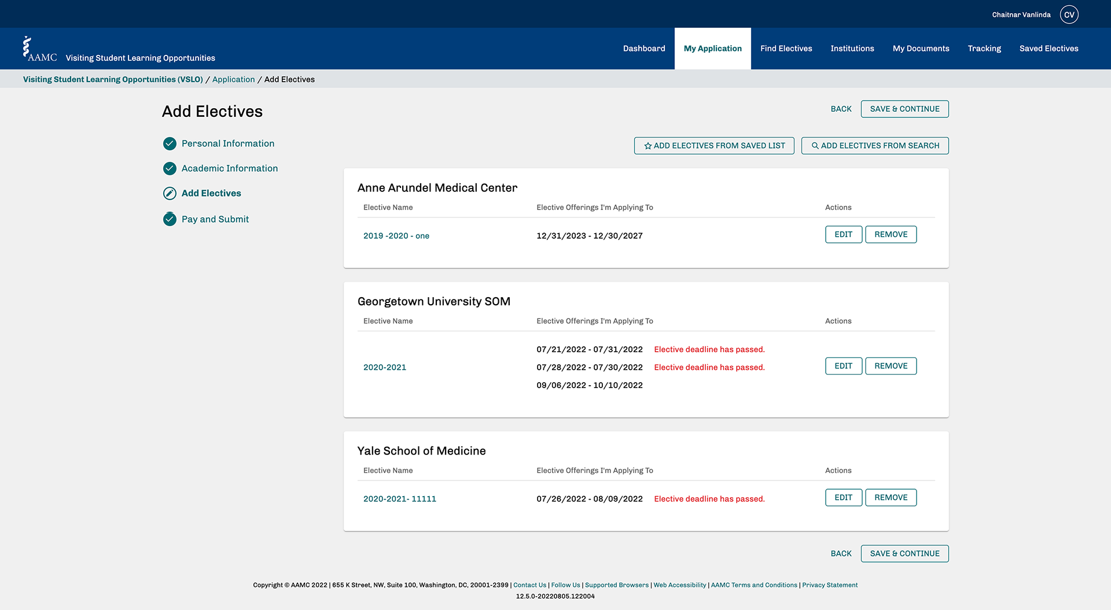The height and width of the screenshot is (610, 1111).
Task: Click the Application breadcrumb link
Action: pos(233,79)
